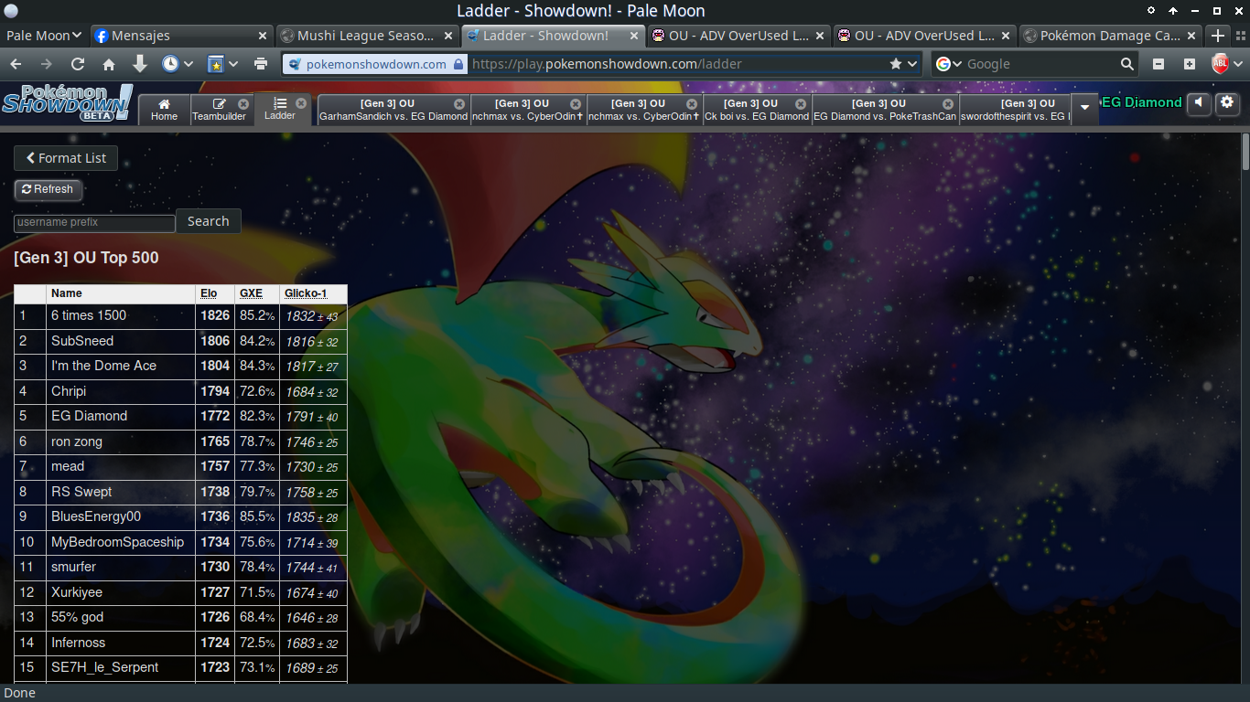The image size is (1250, 702).
Task: Close the EG Diamond vs. PokeTrashCan battle tab
Action: 948,104
